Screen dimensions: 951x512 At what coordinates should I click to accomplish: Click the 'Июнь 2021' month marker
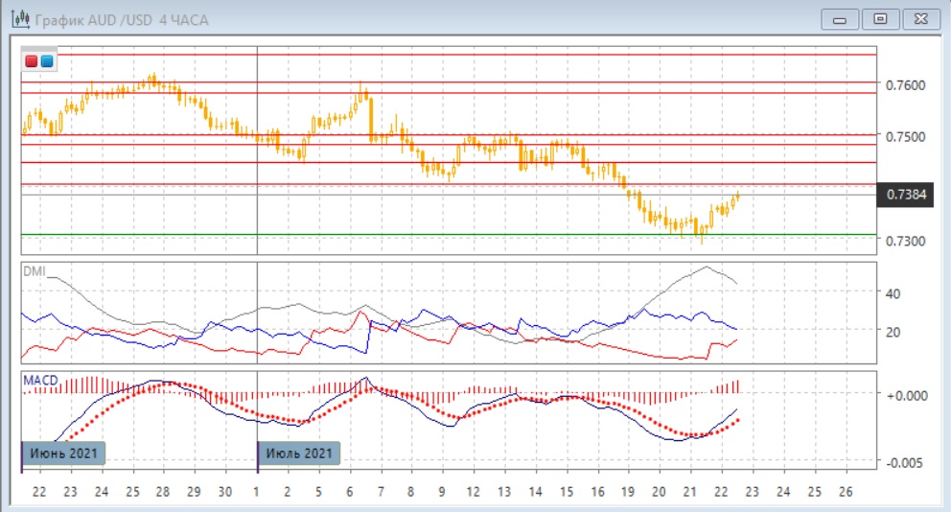click(x=63, y=453)
